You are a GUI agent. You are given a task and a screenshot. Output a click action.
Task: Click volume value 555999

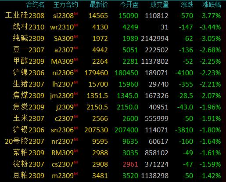157,119
